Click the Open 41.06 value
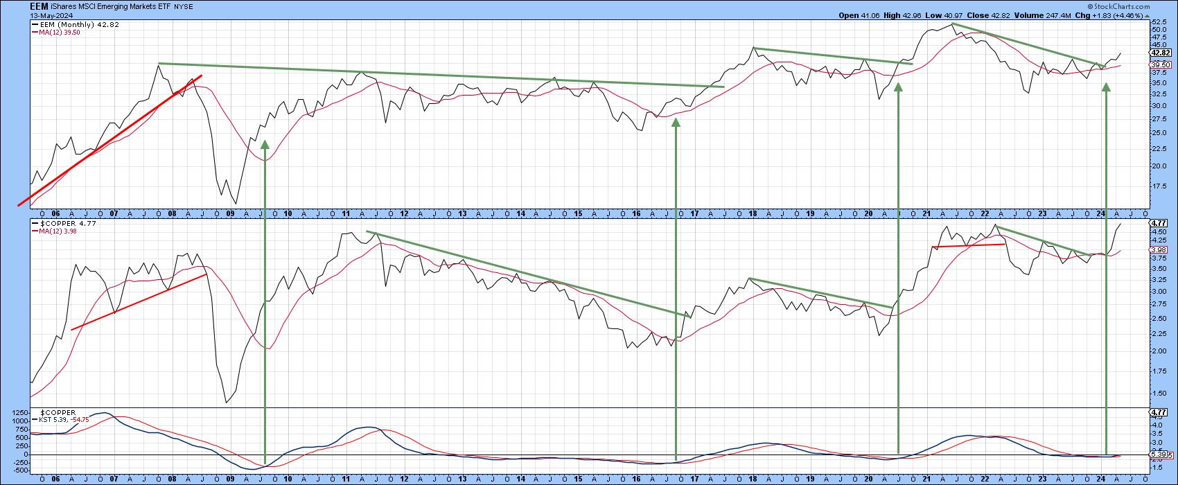This screenshot has width=1178, height=485. click(x=858, y=15)
